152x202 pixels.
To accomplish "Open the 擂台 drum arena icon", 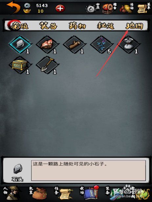I will coord(110,8).
